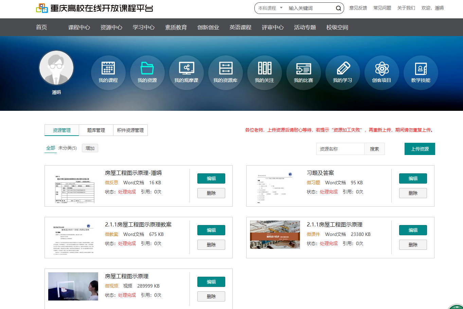Screen dimensions: 463x309
Task: Switch to the 积件资源管理 tab
Action: click(130, 130)
